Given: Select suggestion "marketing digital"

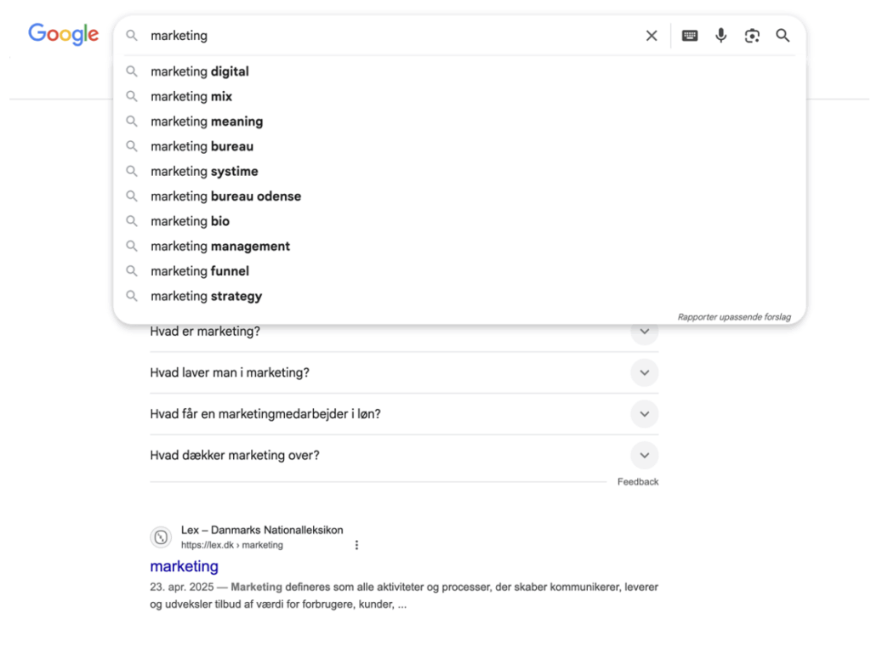Looking at the screenshot, I should (x=200, y=71).
